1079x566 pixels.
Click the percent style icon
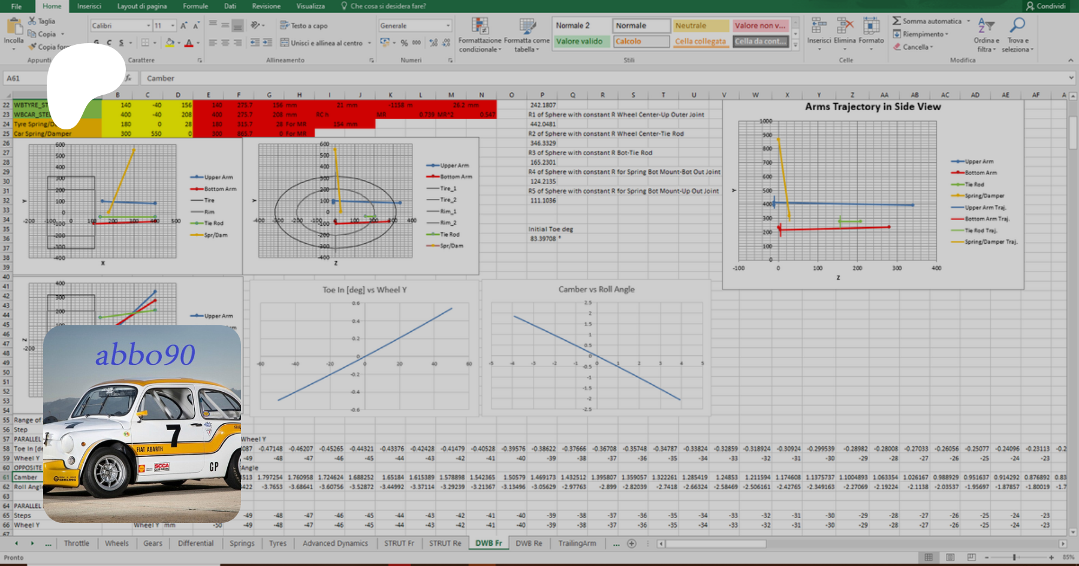(x=404, y=43)
